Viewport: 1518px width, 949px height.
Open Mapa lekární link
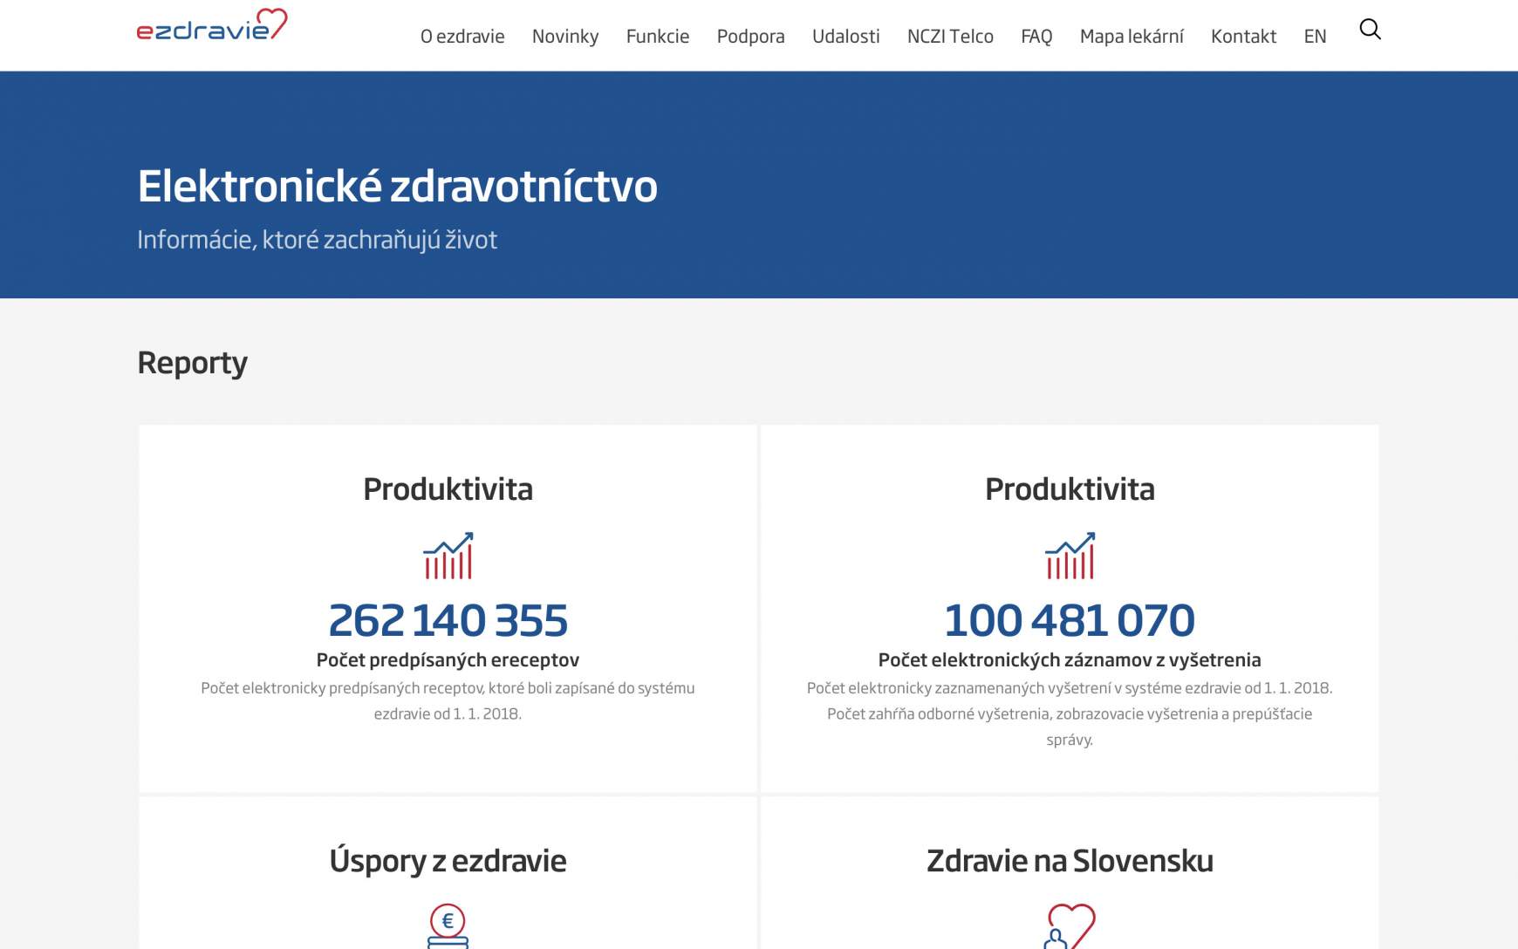point(1132,36)
